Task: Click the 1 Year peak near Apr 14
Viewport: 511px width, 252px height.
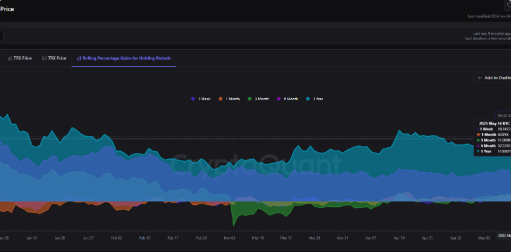Action: point(399,130)
